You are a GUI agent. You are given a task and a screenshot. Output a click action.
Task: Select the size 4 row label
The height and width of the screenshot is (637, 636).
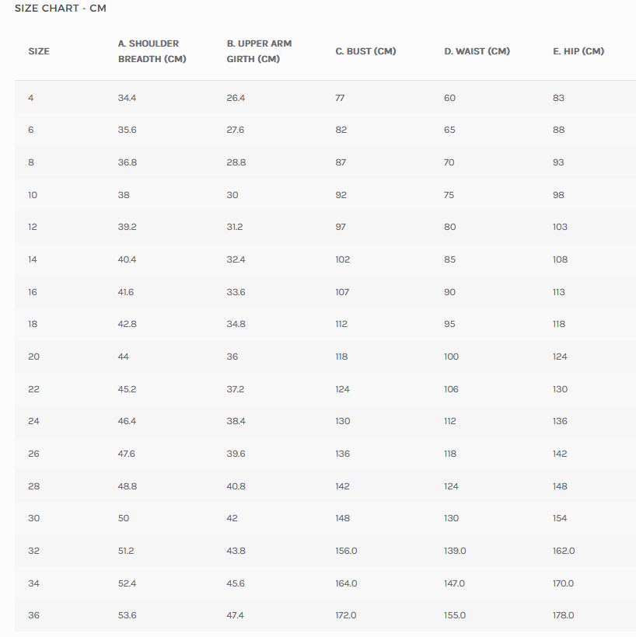point(31,98)
